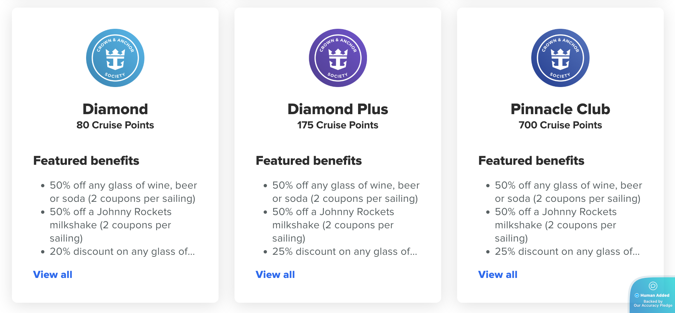Screen dimensions: 675x313
Task: Click Pinnacle Club truncated 25% discount benefit
Action: pos(567,251)
